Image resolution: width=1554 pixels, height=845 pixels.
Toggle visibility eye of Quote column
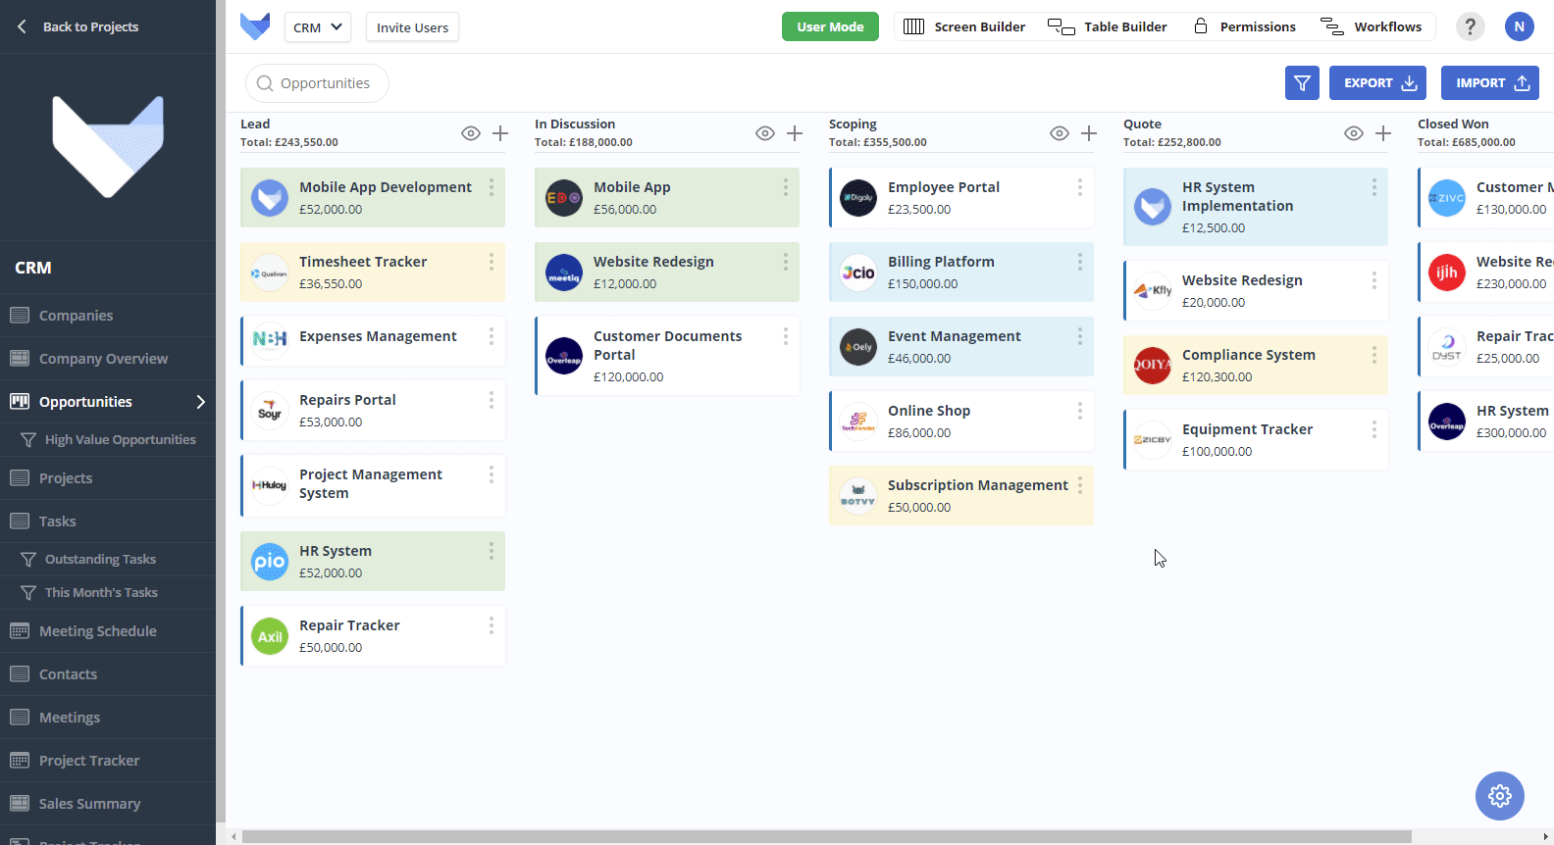click(1354, 133)
